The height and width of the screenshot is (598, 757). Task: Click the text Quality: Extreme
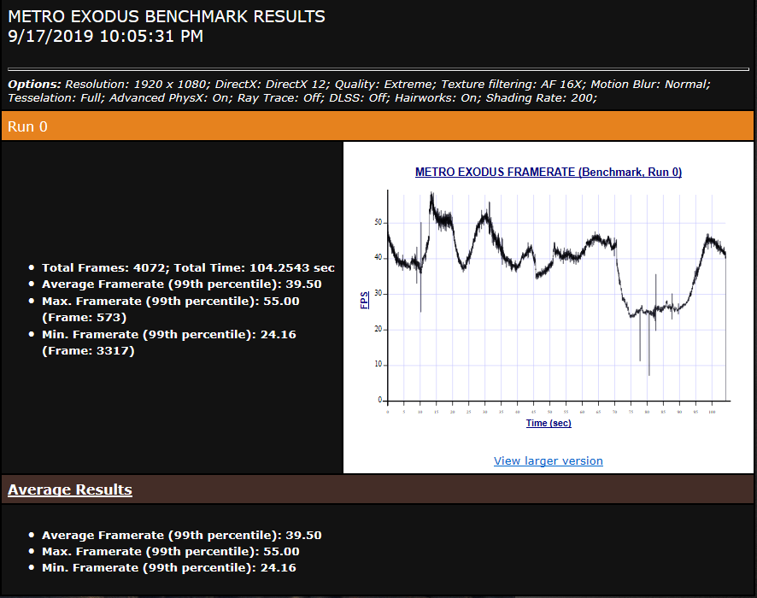[x=384, y=85]
